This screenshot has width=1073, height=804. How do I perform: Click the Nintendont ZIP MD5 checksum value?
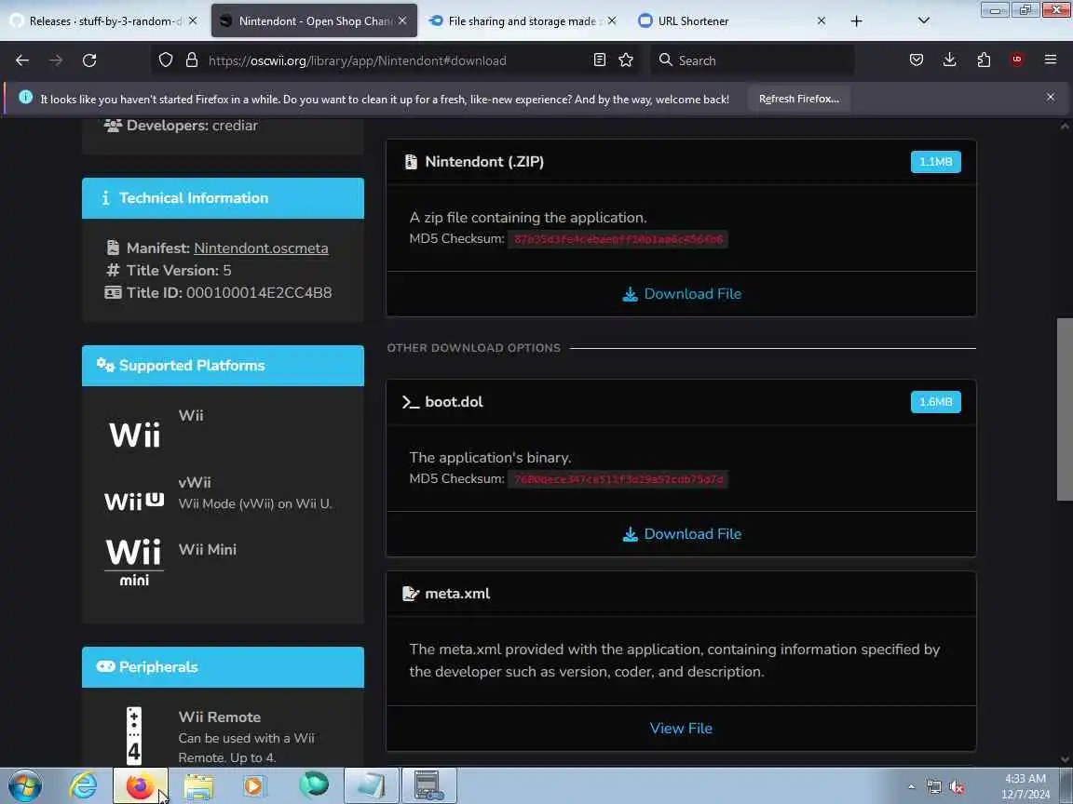pyautogui.click(x=618, y=239)
